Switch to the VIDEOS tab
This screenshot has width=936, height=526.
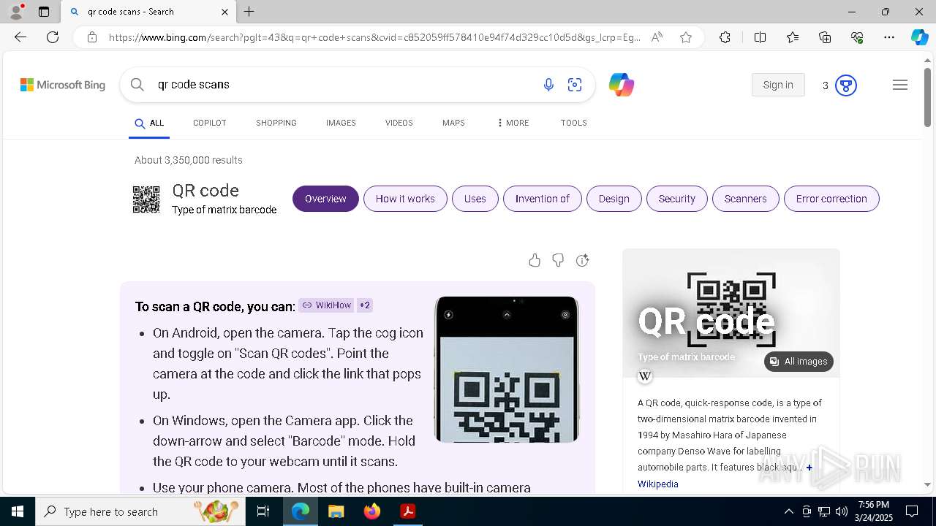[399, 123]
